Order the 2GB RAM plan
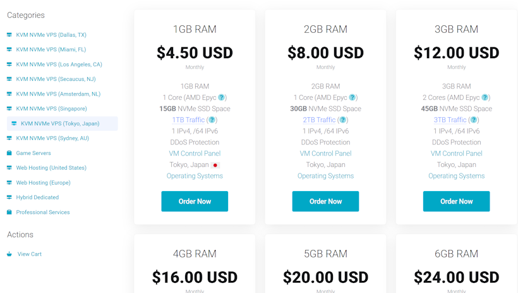 point(325,201)
